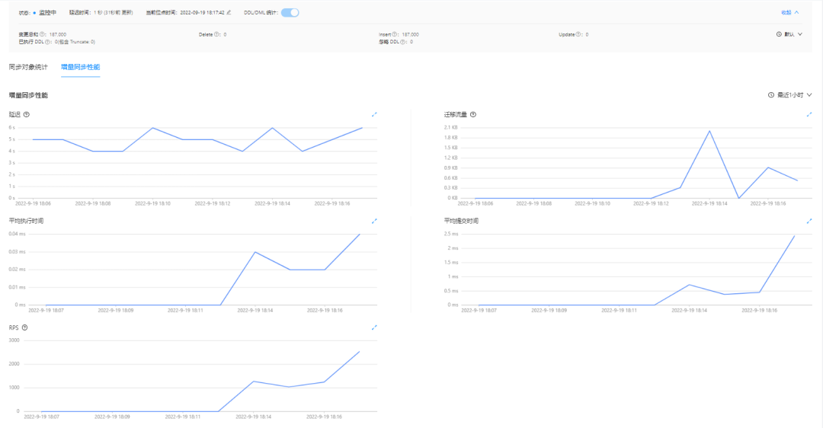Click the help icon beside 变更总和

tap(43, 34)
